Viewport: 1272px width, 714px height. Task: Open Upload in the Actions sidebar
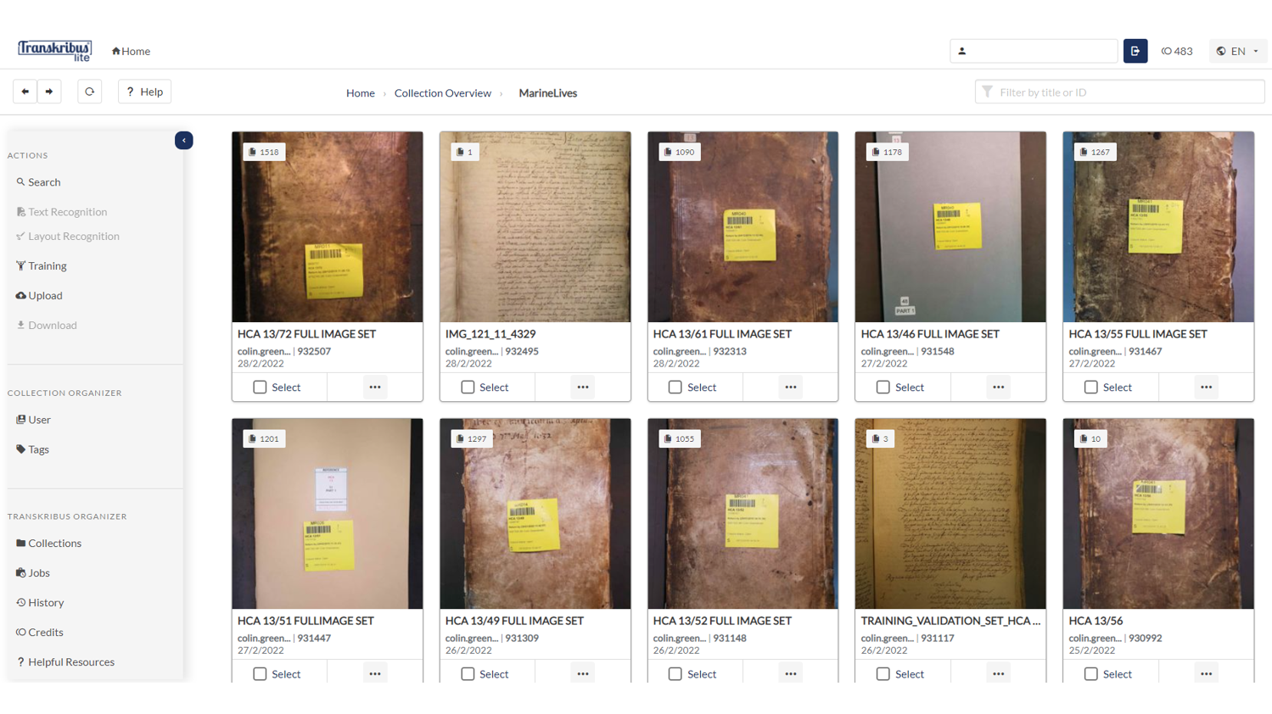39,295
